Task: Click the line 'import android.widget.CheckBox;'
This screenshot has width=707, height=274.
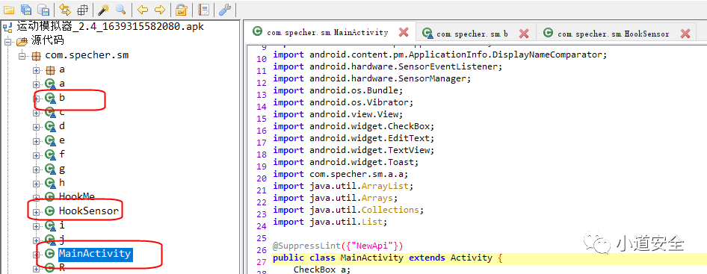Action: pyautogui.click(x=354, y=126)
